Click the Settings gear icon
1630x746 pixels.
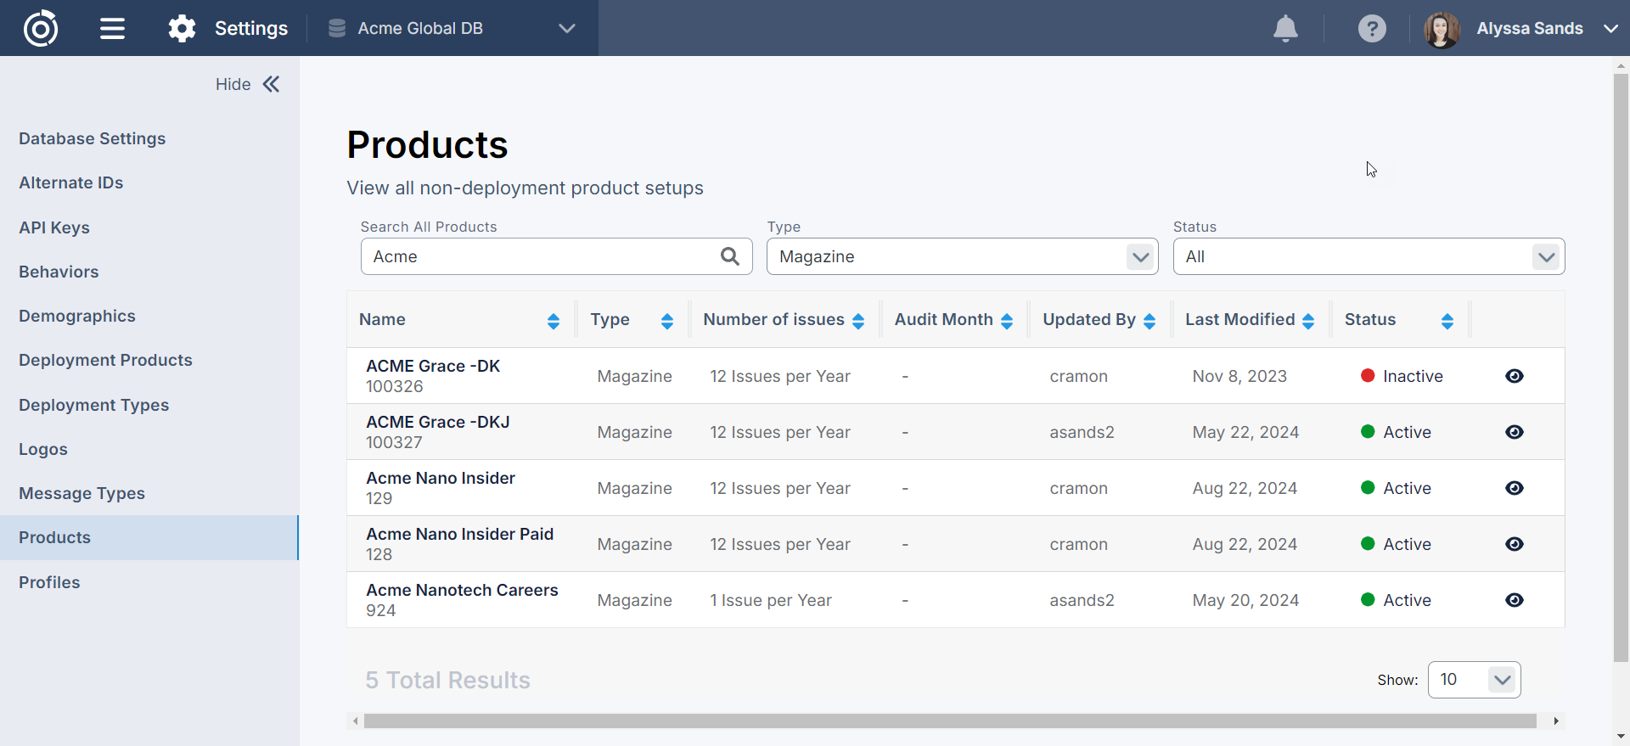(182, 28)
